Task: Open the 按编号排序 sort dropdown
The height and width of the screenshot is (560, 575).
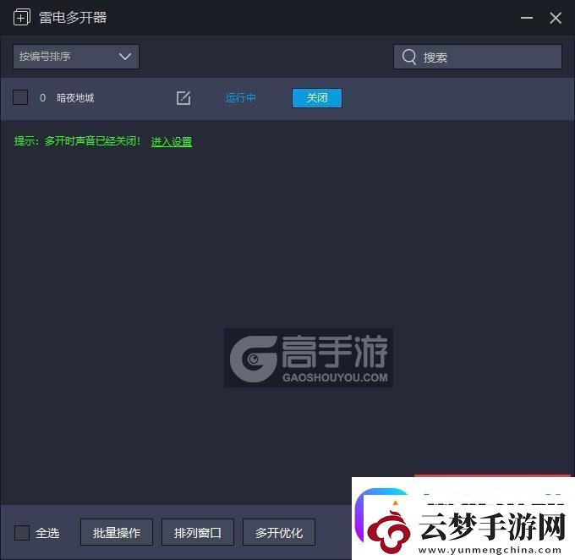Action: coord(76,57)
